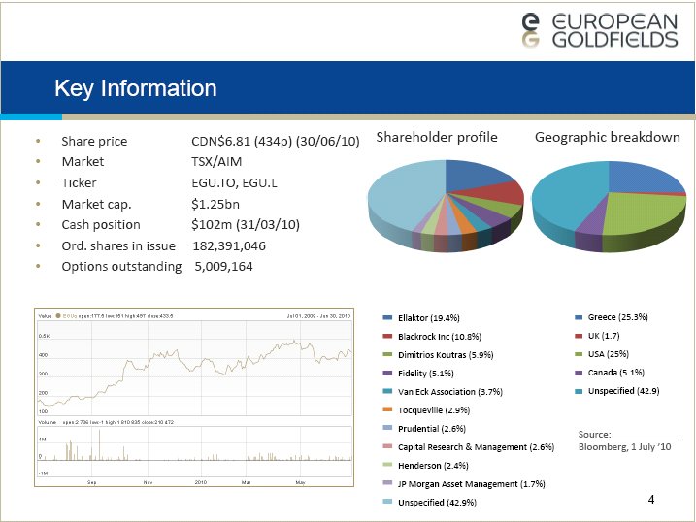696x522 pixels.
Task: Select the share price line chart image
Action: point(194,397)
